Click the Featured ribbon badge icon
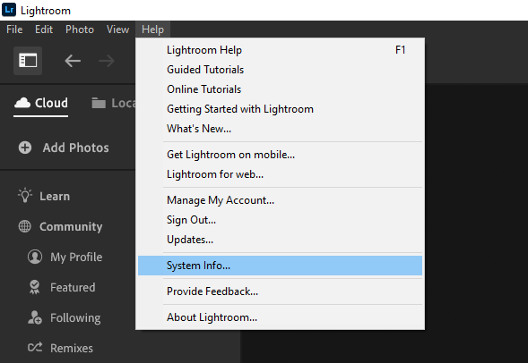 click(34, 287)
